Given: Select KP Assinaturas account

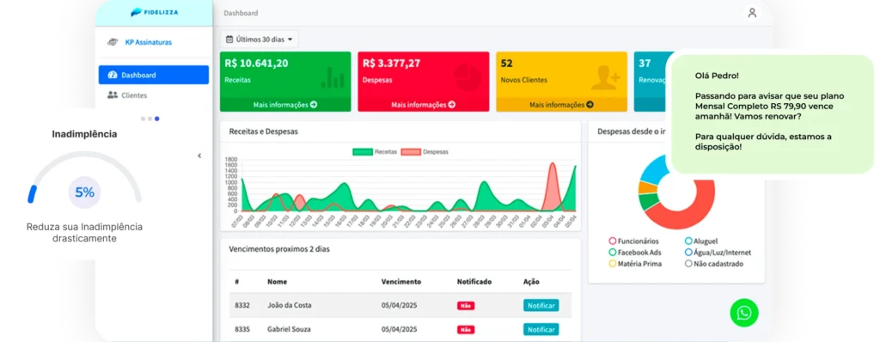Looking at the screenshot, I should [x=148, y=42].
